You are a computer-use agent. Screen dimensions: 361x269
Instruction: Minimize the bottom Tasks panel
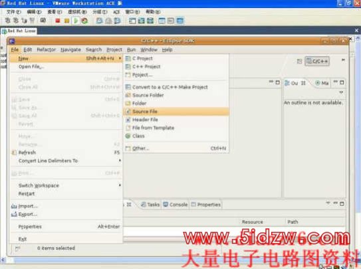click(x=336, y=203)
